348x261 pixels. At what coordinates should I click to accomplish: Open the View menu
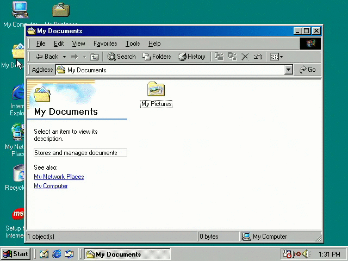[78, 43]
